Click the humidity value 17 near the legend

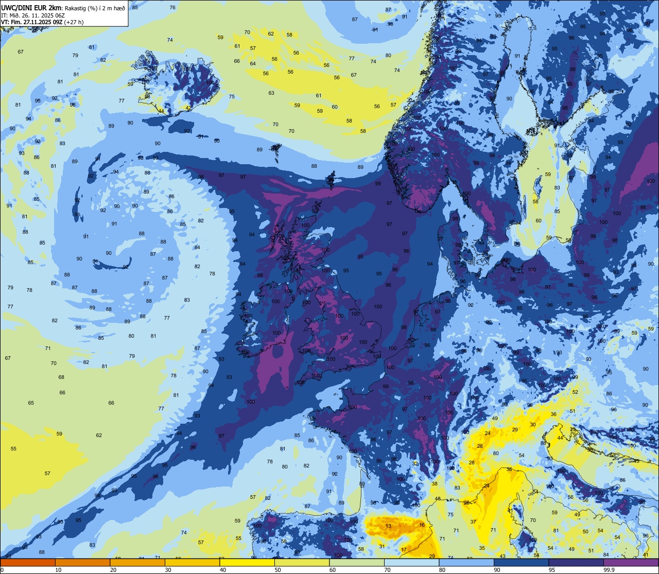(x=404, y=550)
